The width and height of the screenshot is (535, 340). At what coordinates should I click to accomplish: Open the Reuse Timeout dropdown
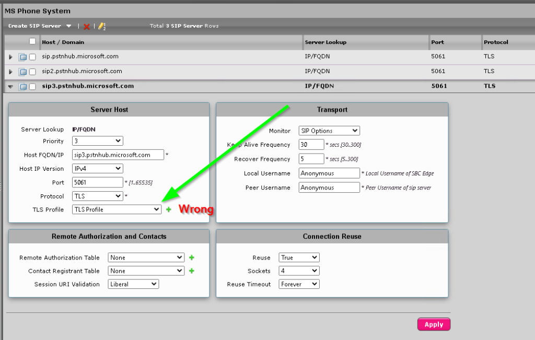point(299,284)
